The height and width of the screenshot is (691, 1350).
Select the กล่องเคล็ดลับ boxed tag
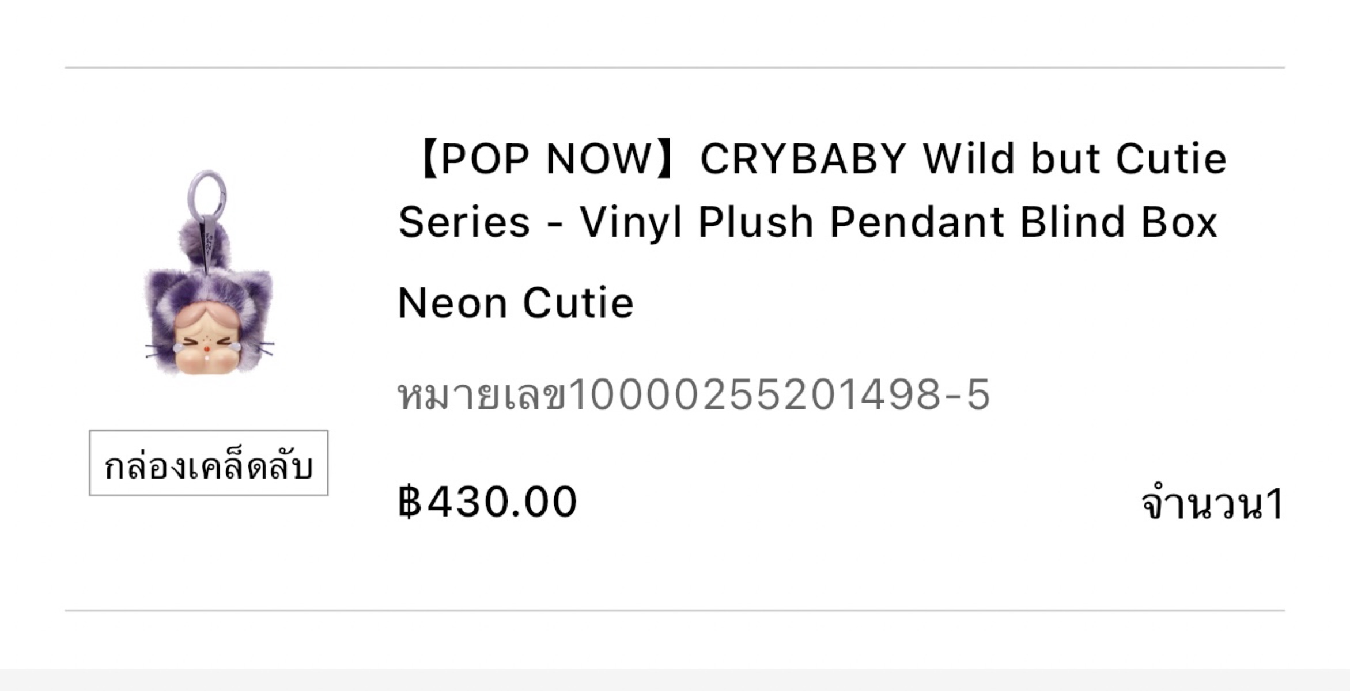209,464
